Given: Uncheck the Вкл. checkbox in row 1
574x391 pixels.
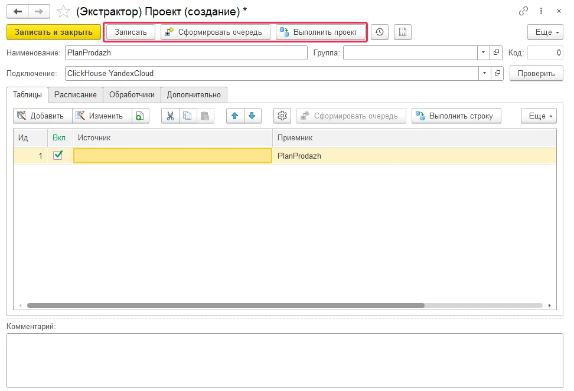Looking at the screenshot, I should click(58, 156).
